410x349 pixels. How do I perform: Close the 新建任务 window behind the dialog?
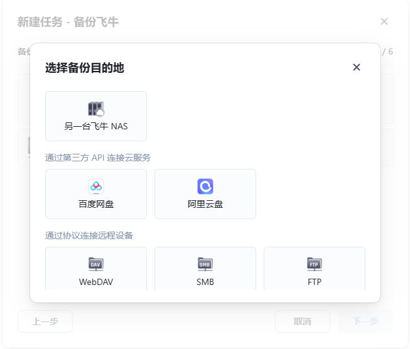[384, 21]
